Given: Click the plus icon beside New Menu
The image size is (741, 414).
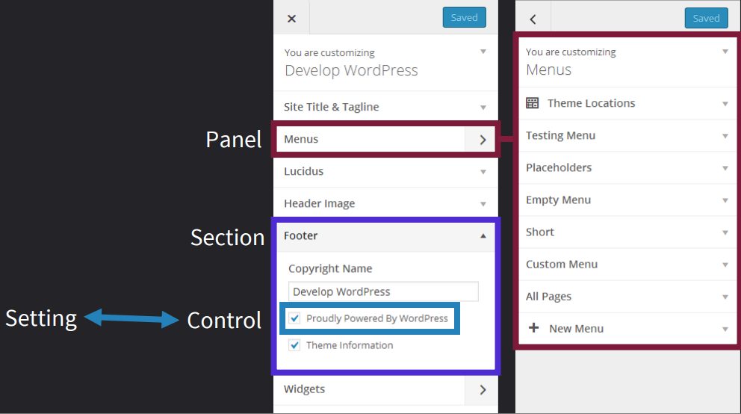Looking at the screenshot, I should (x=533, y=328).
